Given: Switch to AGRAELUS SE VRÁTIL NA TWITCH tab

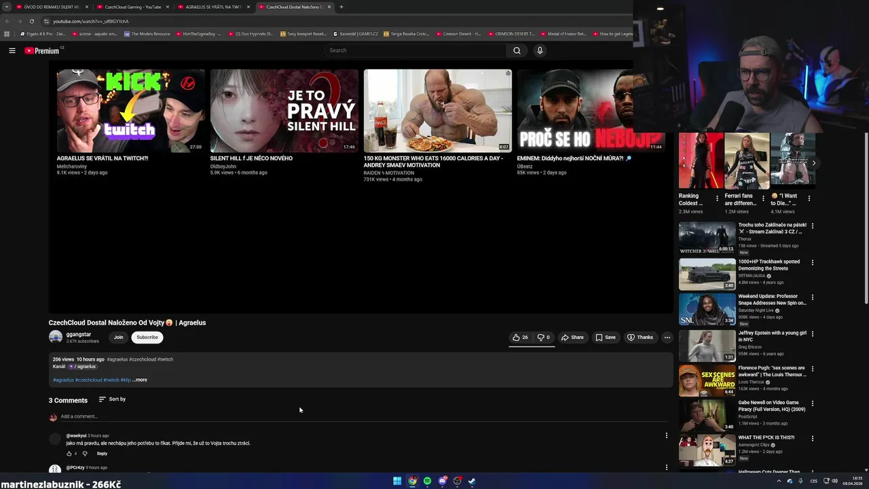Looking at the screenshot, I should tap(213, 7).
